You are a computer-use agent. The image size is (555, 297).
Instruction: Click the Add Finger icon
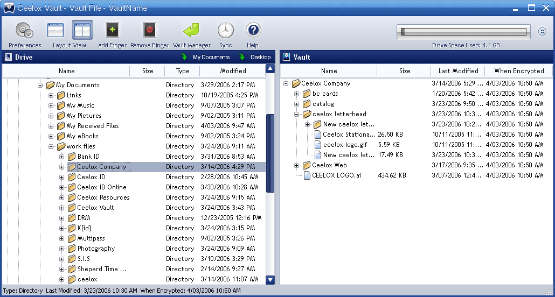coord(113,30)
